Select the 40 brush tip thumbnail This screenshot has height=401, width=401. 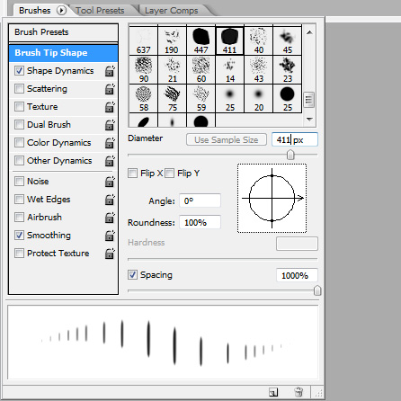[x=259, y=40]
